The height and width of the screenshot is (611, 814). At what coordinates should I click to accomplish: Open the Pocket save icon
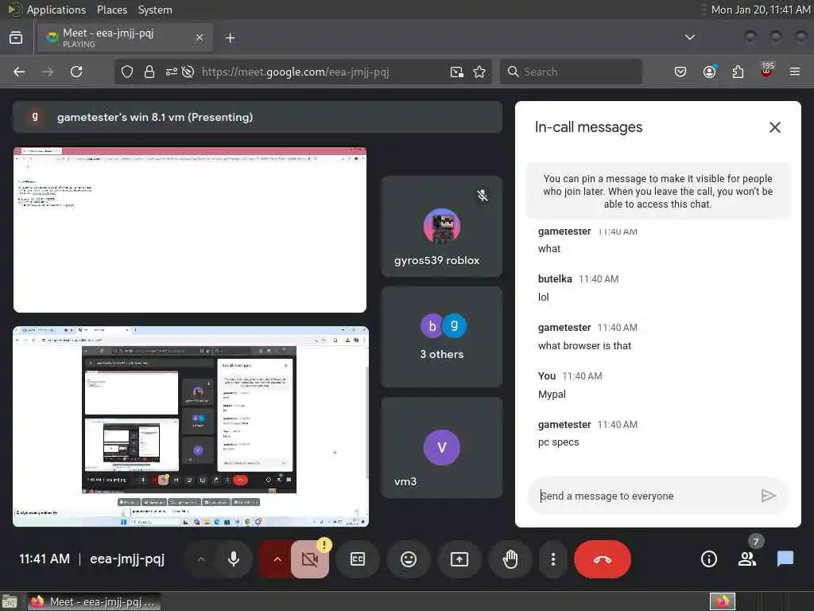point(680,72)
